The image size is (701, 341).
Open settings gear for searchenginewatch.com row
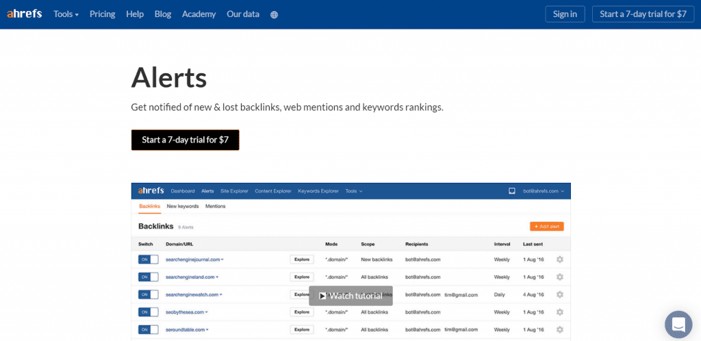(560, 294)
